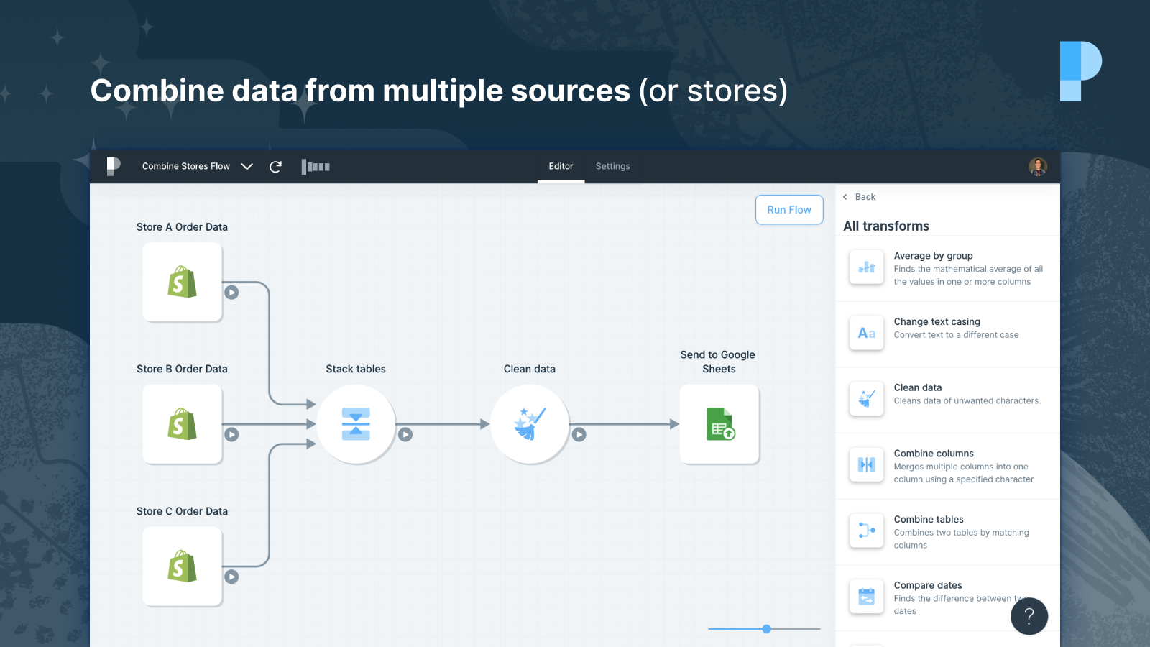Image resolution: width=1150 pixels, height=647 pixels.
Task: Click Back above All transforms
Action: click(860, 196)
